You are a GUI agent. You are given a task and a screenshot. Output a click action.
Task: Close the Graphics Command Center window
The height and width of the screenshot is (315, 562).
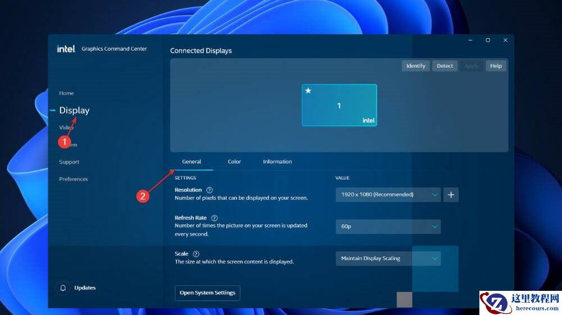tap(505, 40)
